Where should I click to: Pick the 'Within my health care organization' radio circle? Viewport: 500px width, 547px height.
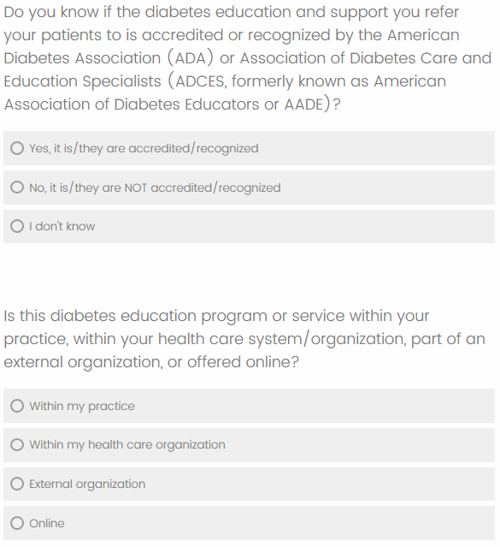pos(17,445)
